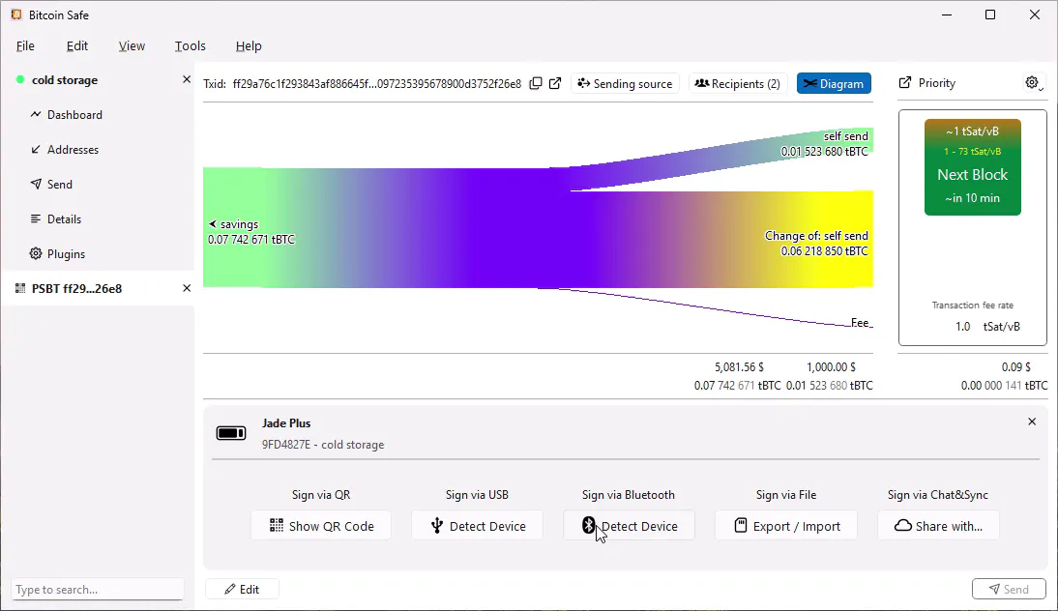The image size is (1058, 611).
Task: Copy the transaction ID icon
Action: [536, 83]
